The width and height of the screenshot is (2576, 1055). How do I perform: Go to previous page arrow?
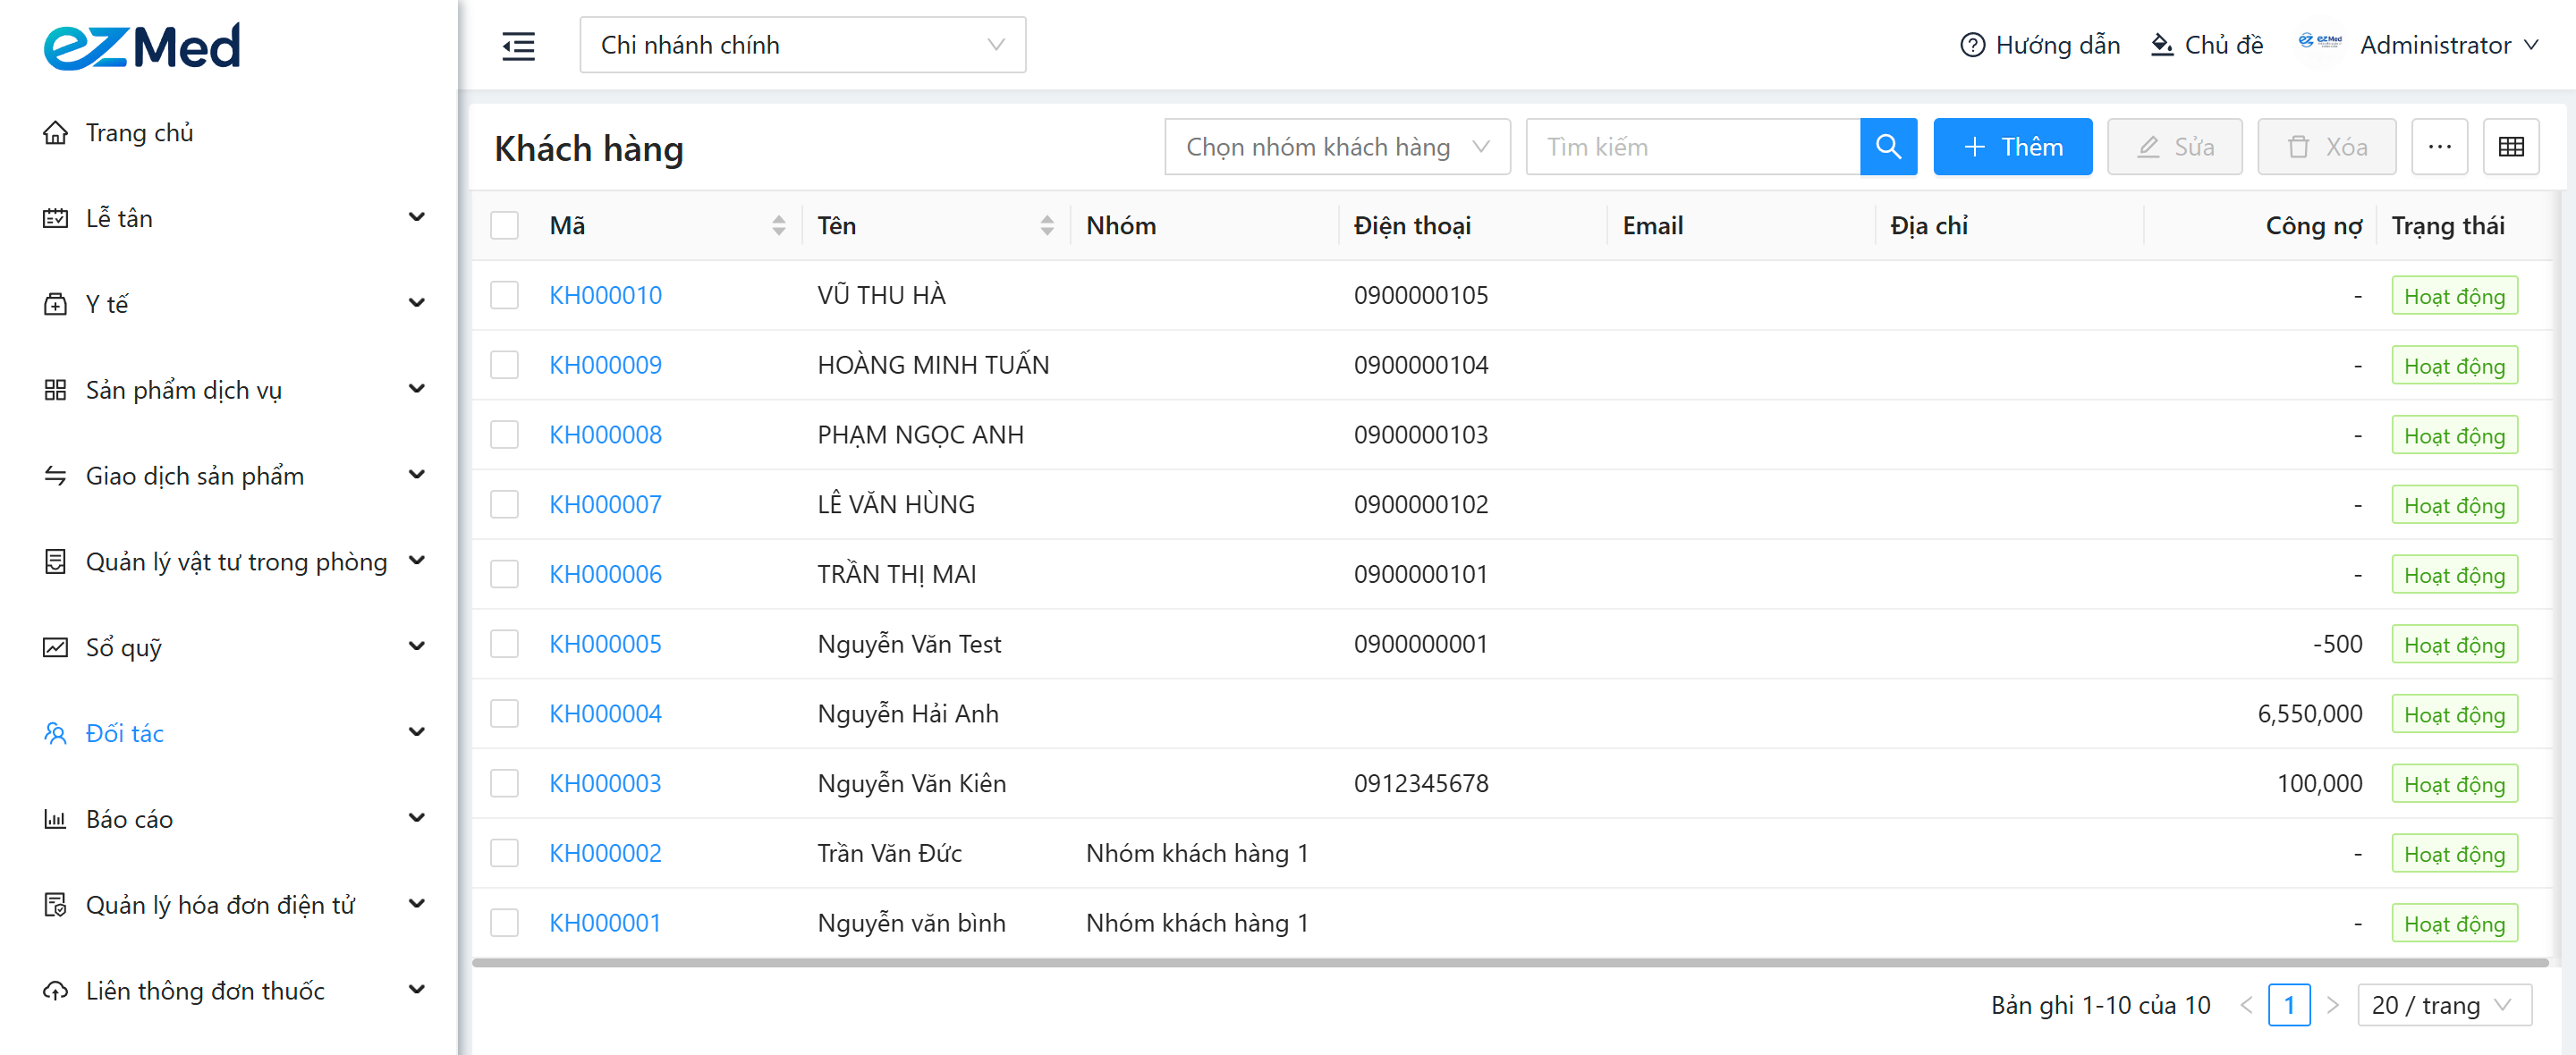pyautogui.click(x=2245, y=1005)
